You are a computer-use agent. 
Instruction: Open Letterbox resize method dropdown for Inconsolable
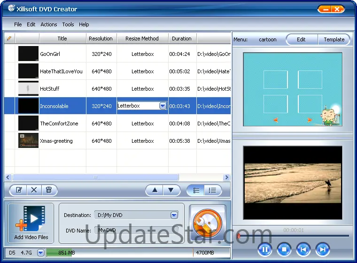coord(163,106)
